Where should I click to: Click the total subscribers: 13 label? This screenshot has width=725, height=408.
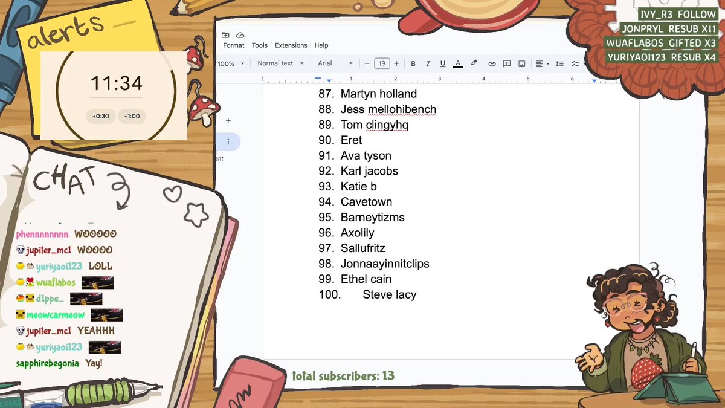pos(343,376)
